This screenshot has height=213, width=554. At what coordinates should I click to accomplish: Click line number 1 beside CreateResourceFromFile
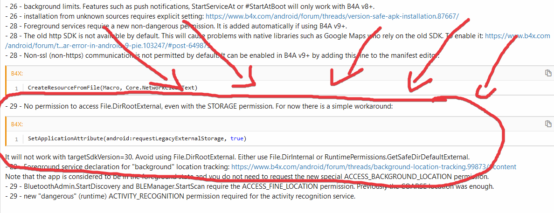click(16, 88)
